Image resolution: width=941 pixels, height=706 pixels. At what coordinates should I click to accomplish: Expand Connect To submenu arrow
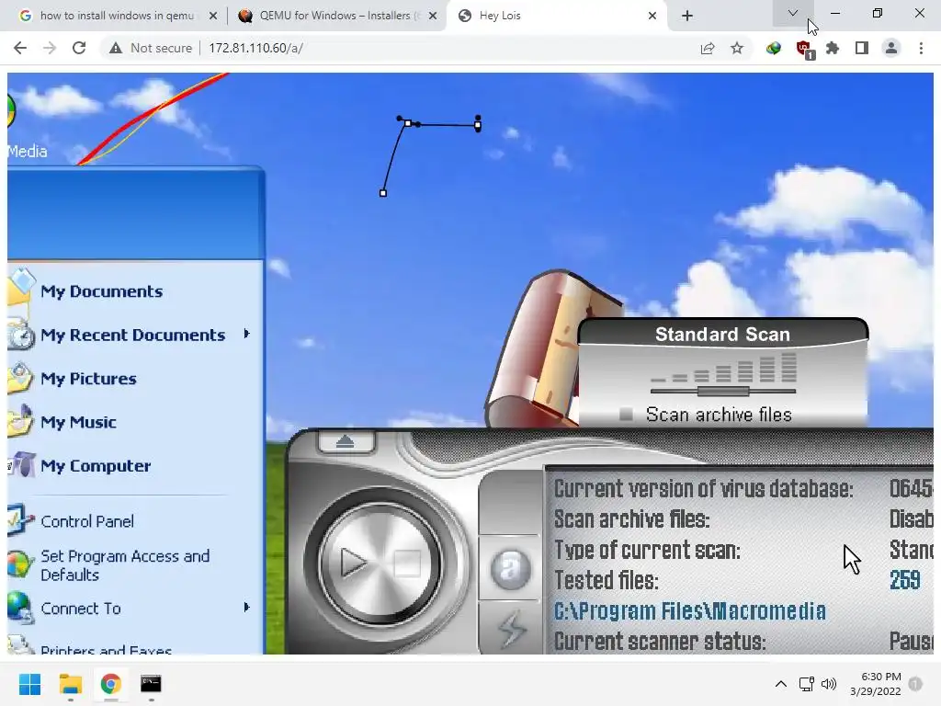pos(246,607)
